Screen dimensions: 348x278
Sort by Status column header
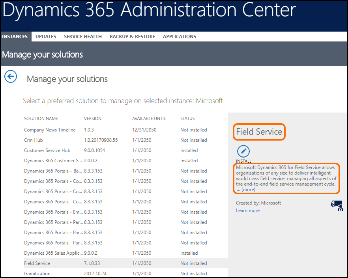[x=187, y=118]
